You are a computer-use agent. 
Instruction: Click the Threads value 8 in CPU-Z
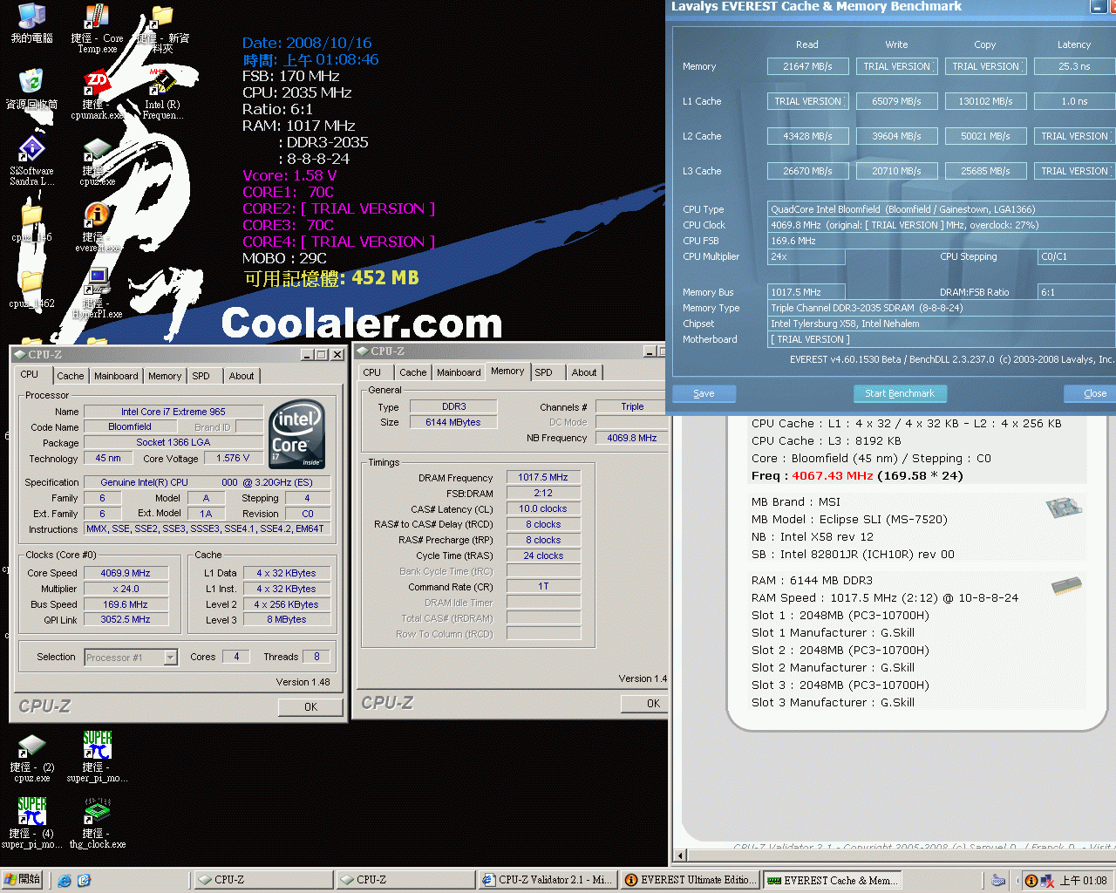316,657
